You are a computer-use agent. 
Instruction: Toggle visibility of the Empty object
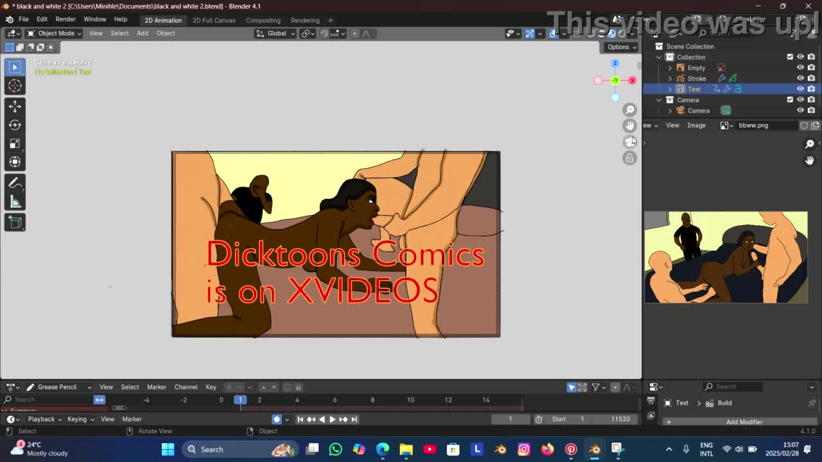800,67
